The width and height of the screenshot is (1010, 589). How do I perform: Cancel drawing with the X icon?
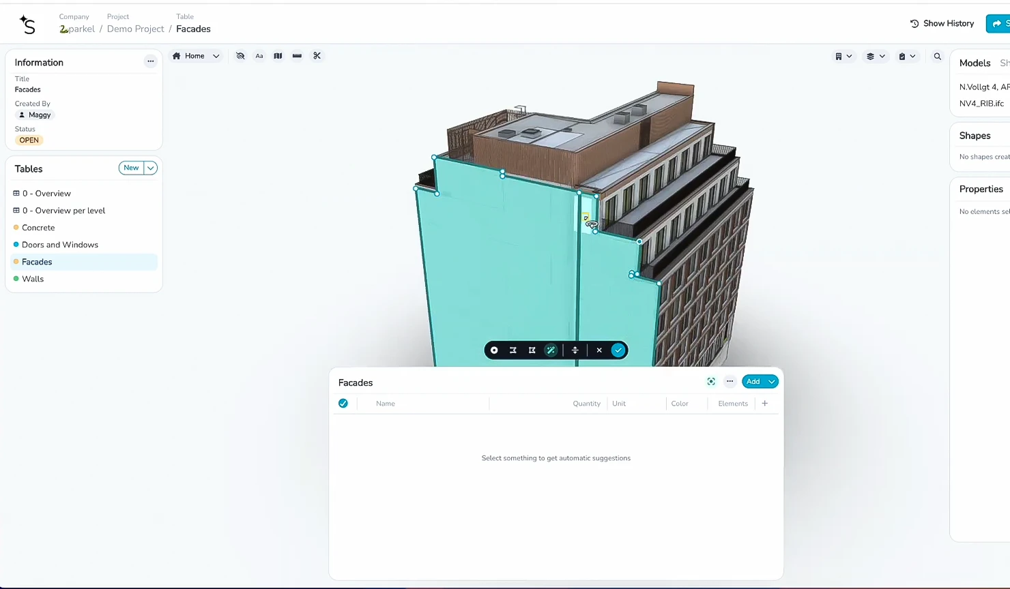[x=599, y=350]
